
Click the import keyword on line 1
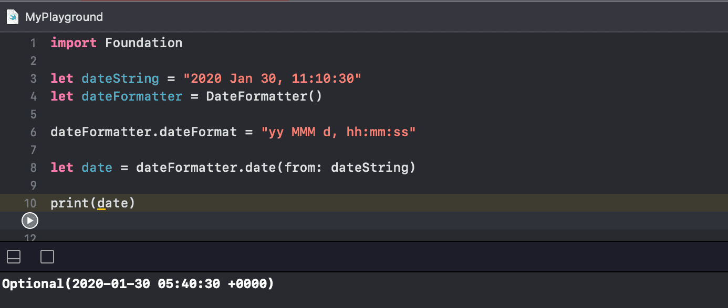(x=74, y=42)
